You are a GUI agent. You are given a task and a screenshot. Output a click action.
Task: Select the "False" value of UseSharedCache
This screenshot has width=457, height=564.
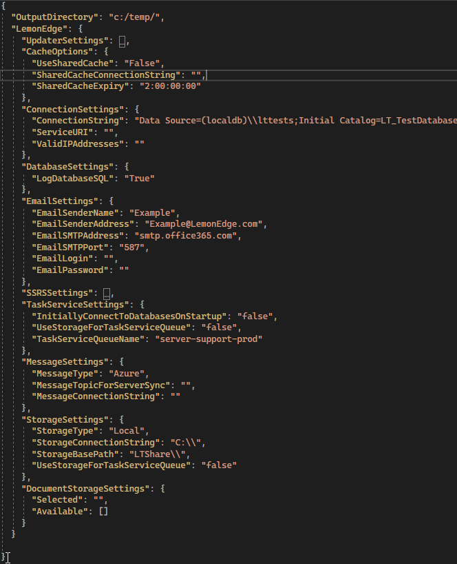click(x=142, y=63)
